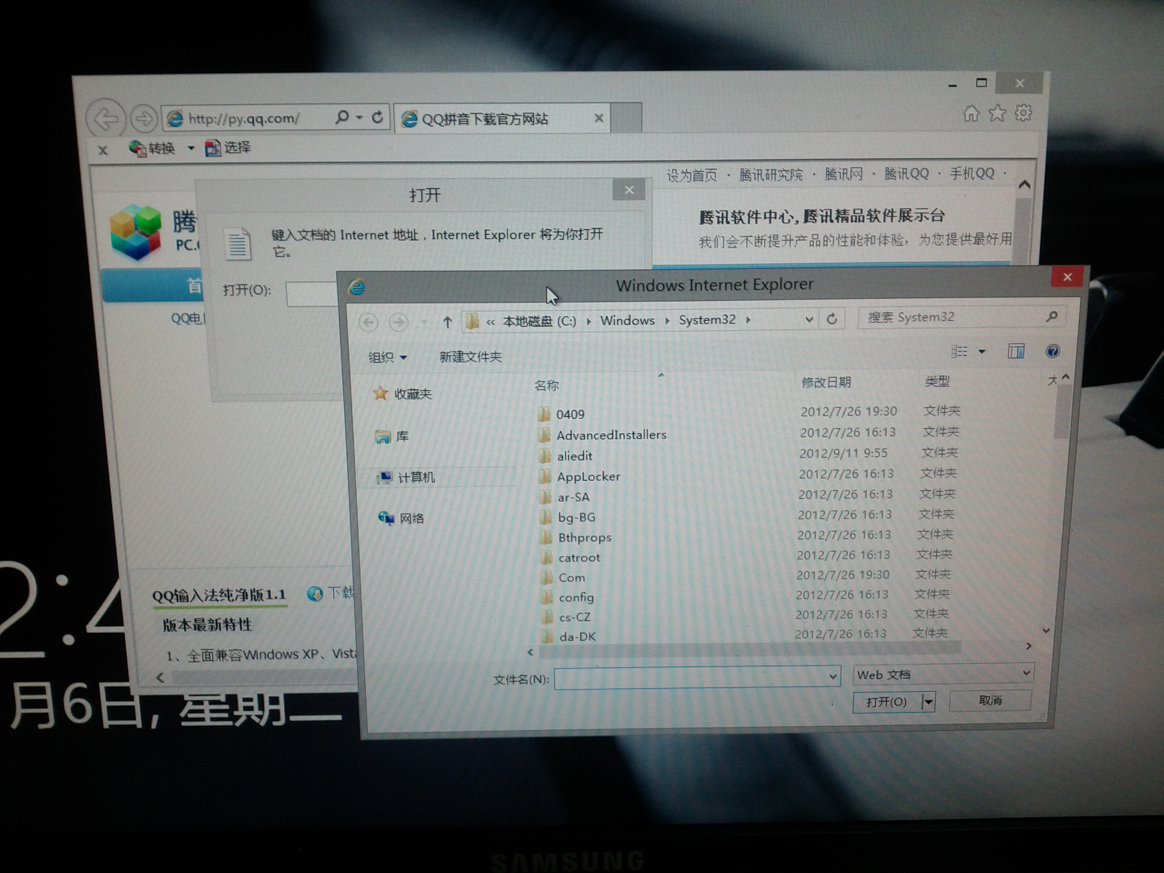Open the Web 文档 file type dropdown
The height and width of the screenshot is (873, 1164).
click(x=943, y=674)
